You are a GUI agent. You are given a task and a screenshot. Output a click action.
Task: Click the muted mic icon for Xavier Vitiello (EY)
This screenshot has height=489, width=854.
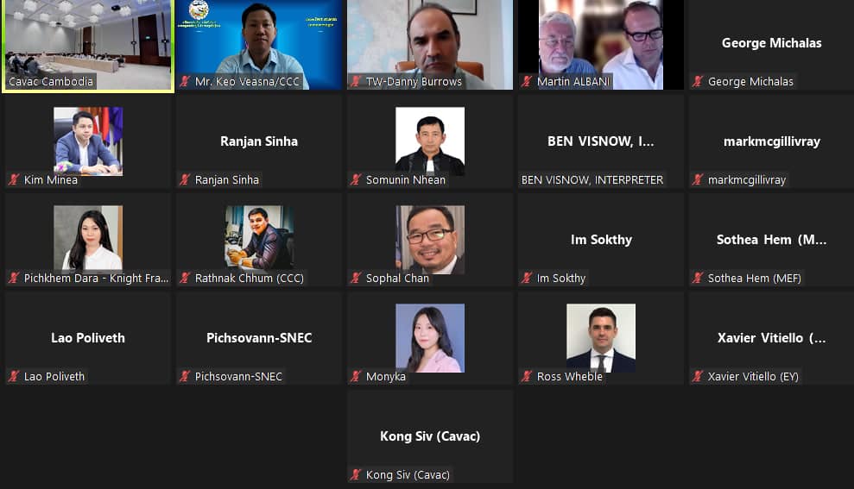pyautogui.click(x=698, y=376)
